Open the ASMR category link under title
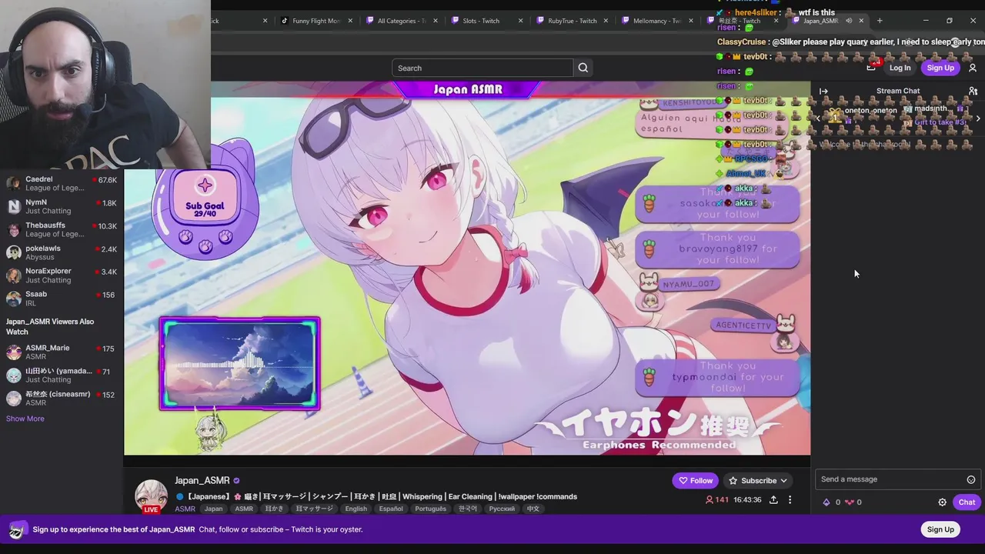 pos(185,509)
